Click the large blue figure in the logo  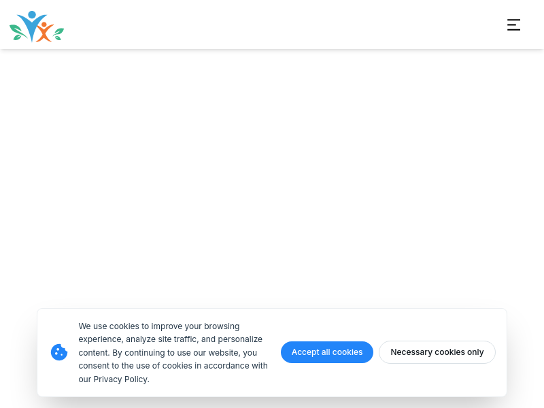31,24
